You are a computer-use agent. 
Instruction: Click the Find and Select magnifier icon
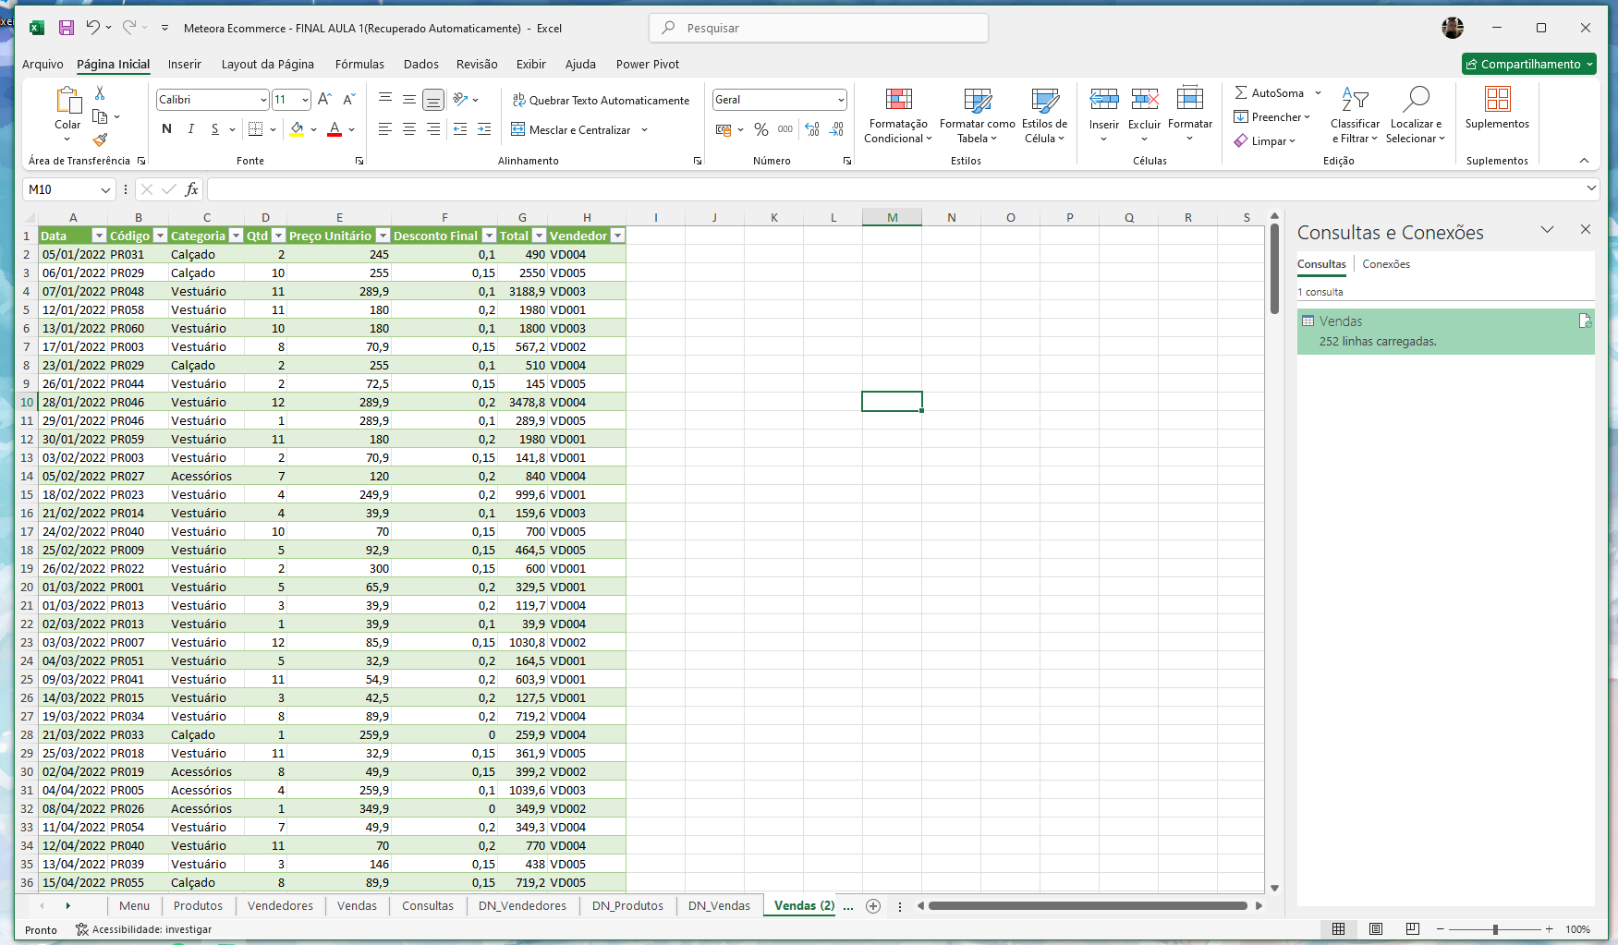tap(1415, 100)
